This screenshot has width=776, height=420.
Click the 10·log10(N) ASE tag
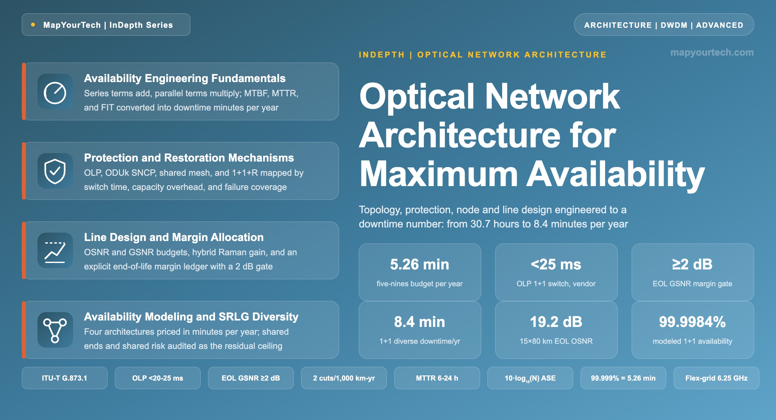(x=530, y=378)
